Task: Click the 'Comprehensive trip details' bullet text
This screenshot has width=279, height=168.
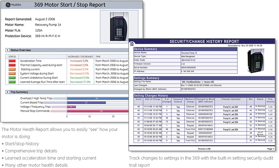Action: pos(31,151)
